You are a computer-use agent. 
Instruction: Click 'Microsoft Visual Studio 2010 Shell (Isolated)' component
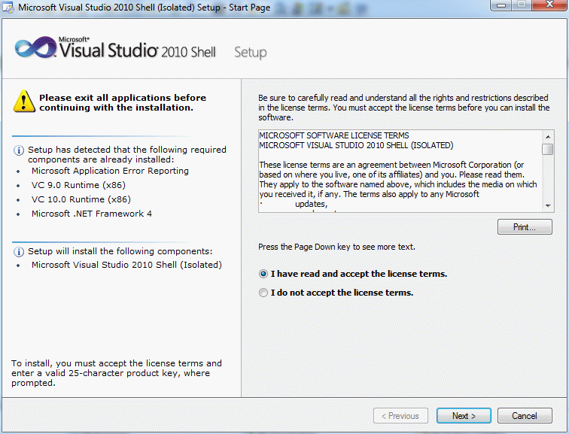click(126, 265)
